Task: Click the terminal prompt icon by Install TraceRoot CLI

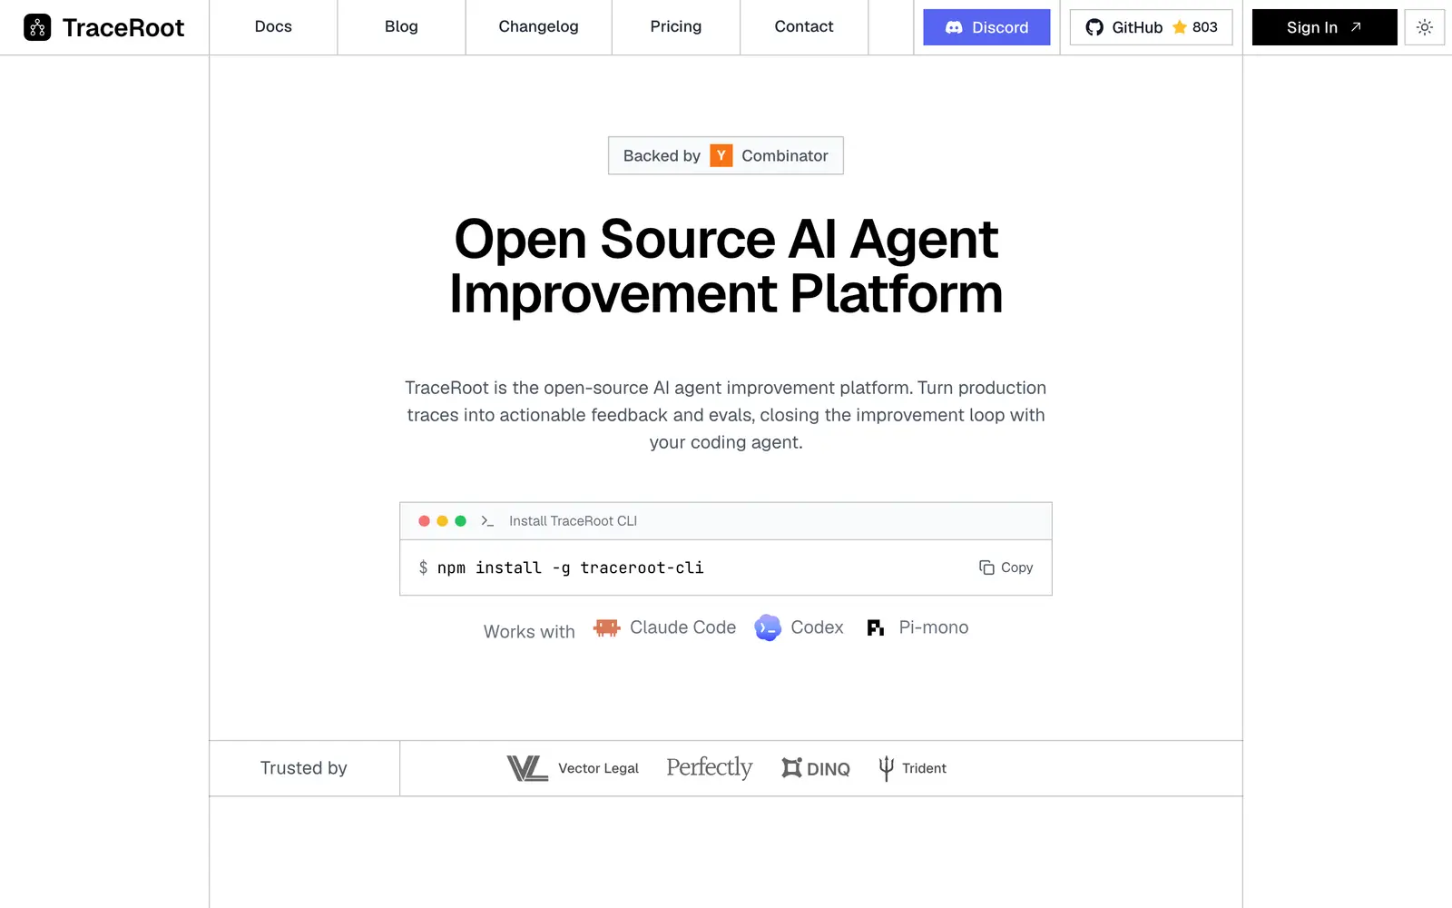Action: click(487, 521)
